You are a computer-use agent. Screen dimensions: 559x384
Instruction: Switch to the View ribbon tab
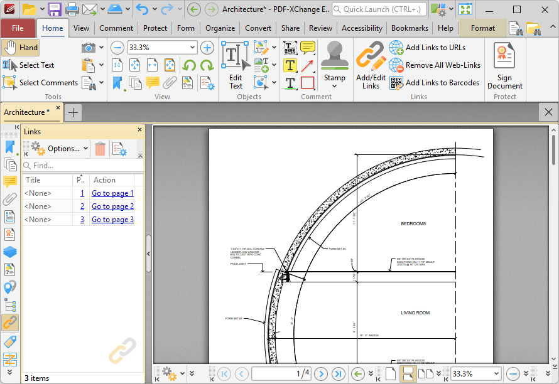tap(81, 28)
